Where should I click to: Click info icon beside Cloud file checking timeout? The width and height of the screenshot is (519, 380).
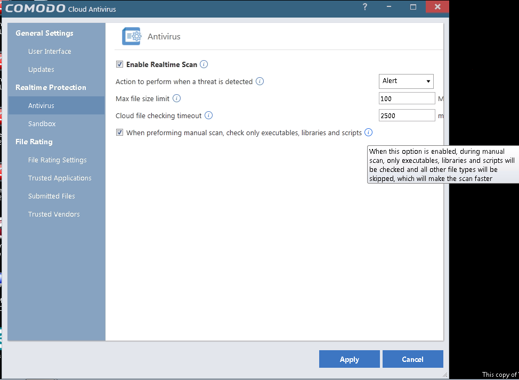tap(208, 115)
